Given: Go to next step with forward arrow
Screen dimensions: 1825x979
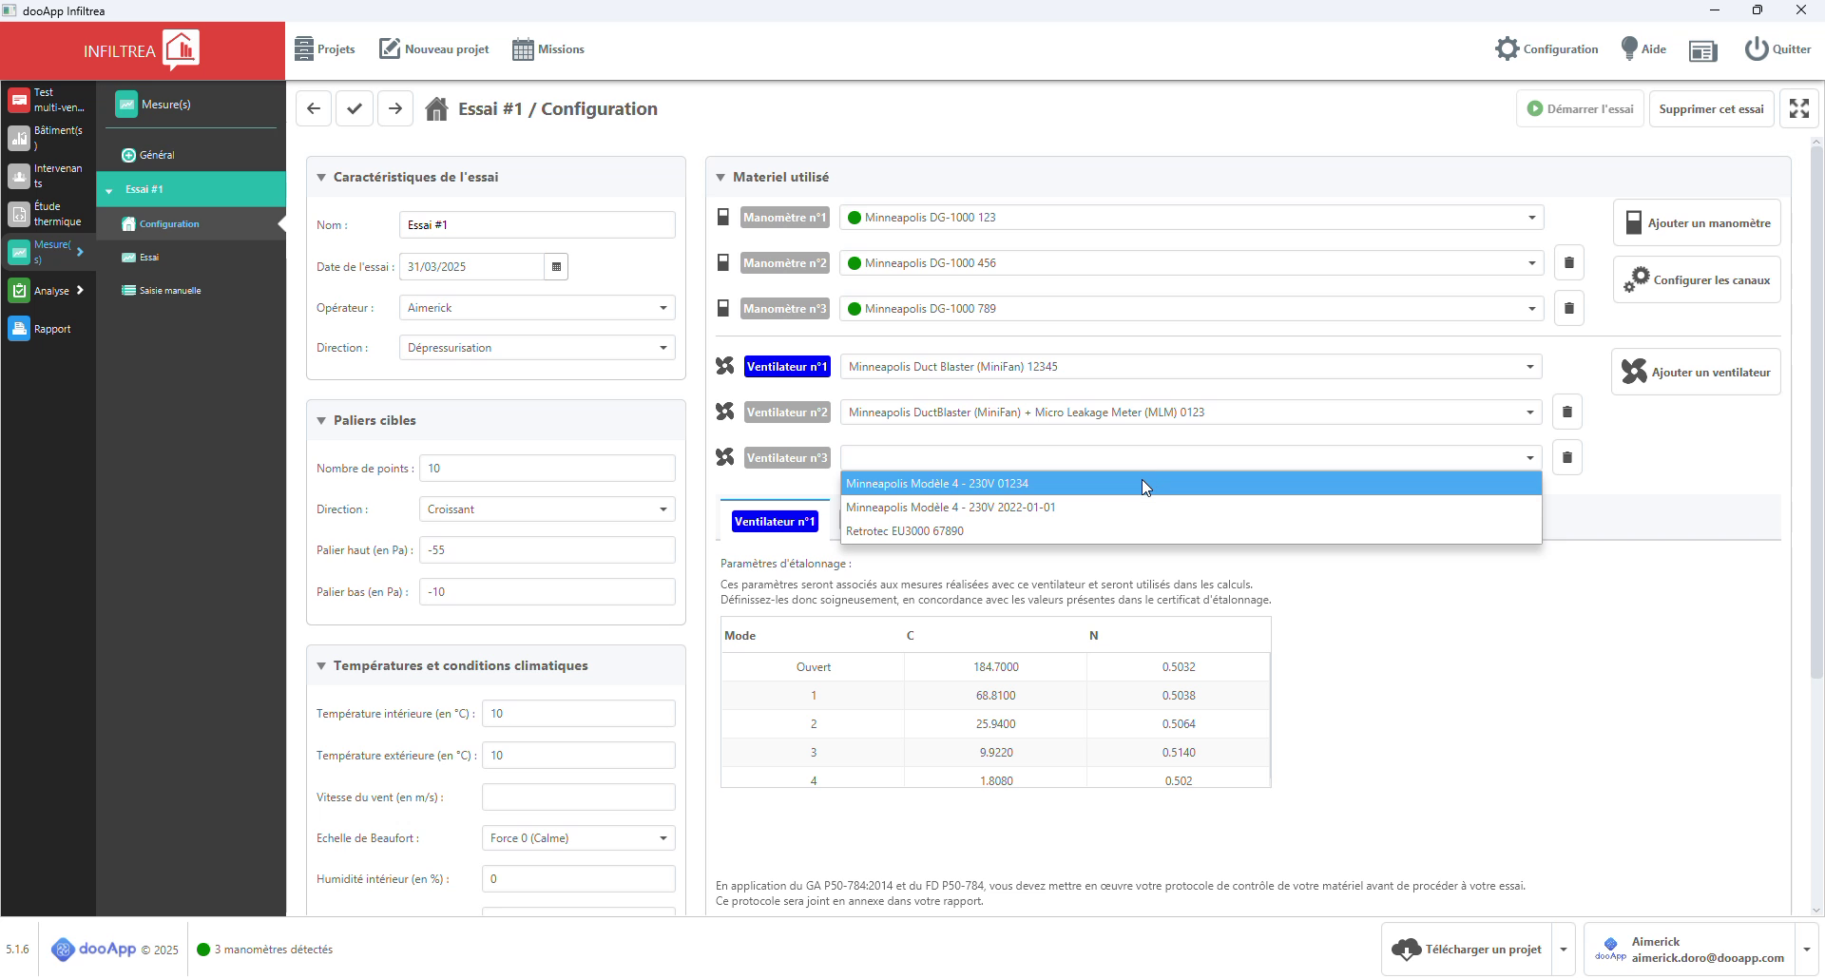Looking at the screenshot, I should point(395,108).
